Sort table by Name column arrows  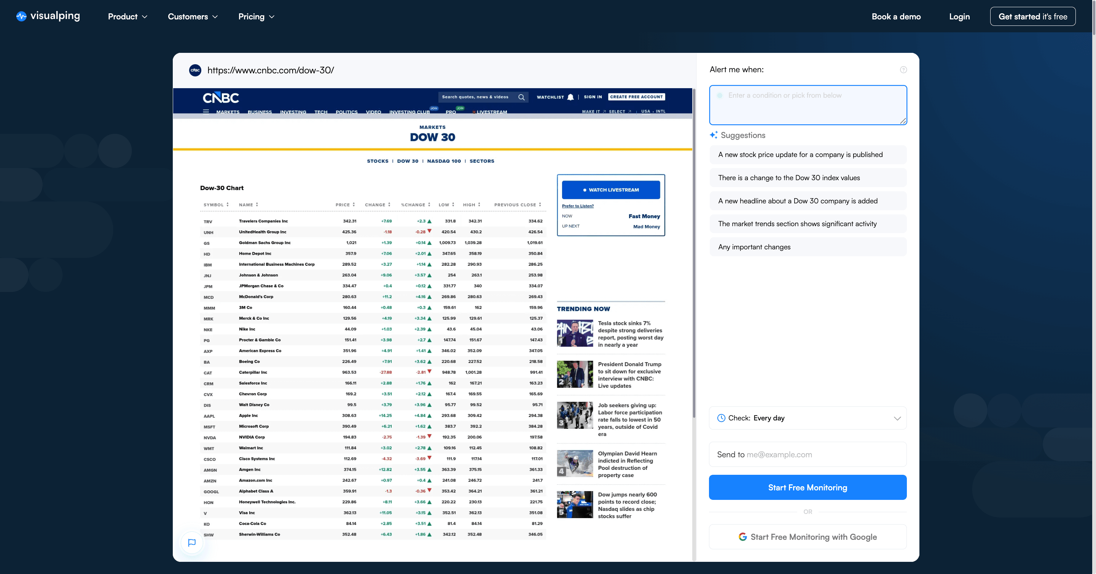[x=257, y=205]
